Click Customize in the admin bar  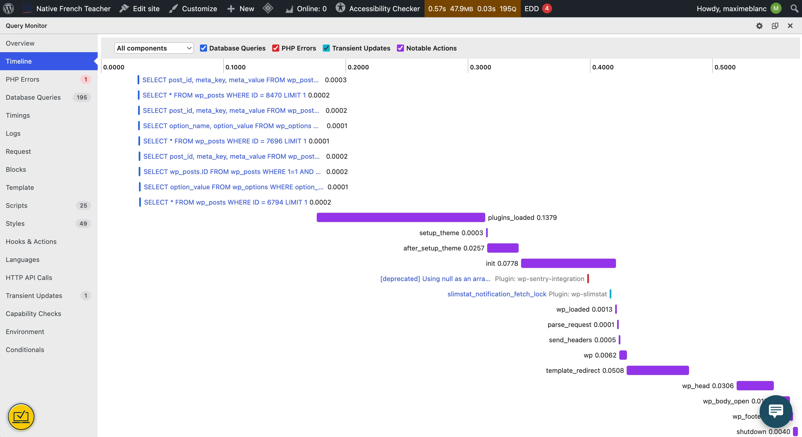200,8
